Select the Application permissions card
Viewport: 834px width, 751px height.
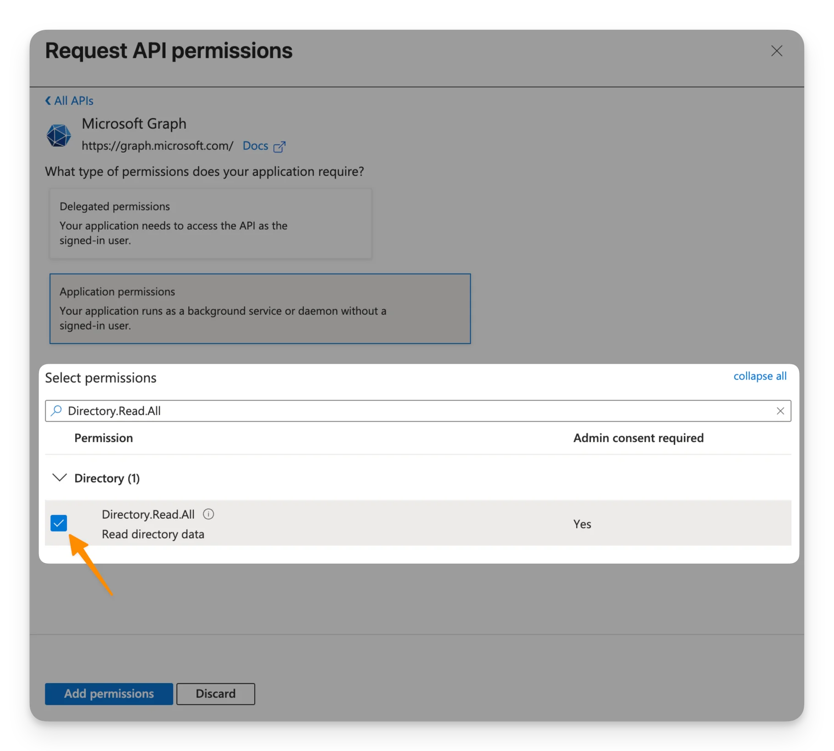(260, 308)
